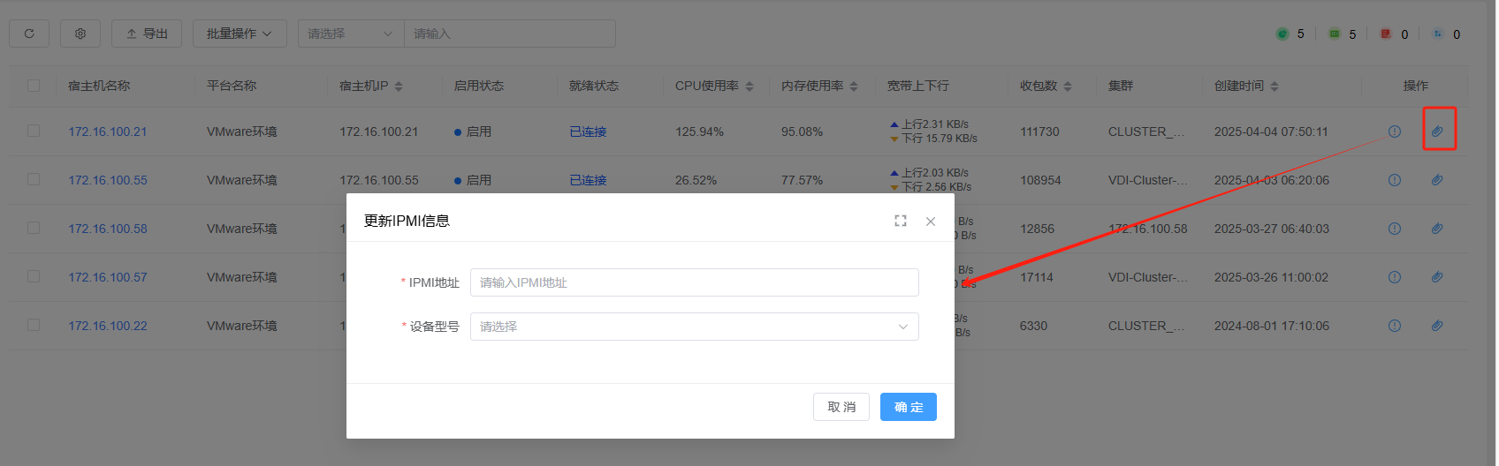The image size is (1499, 466).
Task: Click creation time 2025-04-04 07:50:11
Action: click(1271, 132)
